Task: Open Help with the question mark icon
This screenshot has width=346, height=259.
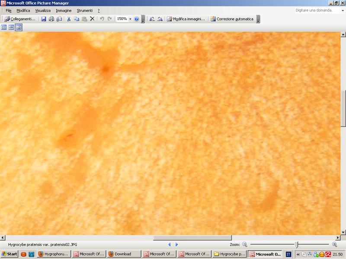Action: tap(137, 19)
